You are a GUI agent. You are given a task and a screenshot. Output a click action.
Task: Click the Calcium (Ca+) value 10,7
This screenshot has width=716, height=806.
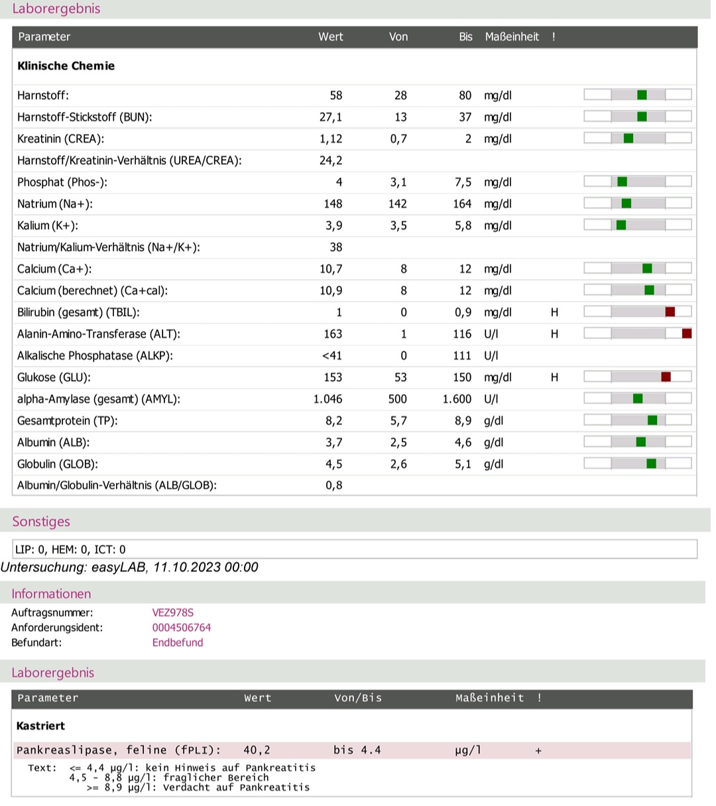coord(331,269)
